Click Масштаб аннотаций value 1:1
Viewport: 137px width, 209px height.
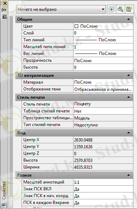[x=103, y=182]
